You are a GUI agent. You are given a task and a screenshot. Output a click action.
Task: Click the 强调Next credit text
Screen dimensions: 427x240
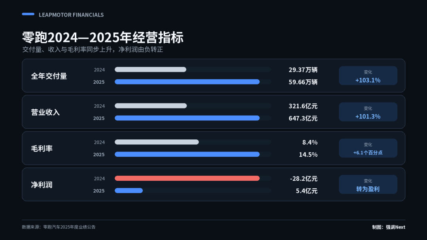(x=395, y=227)
